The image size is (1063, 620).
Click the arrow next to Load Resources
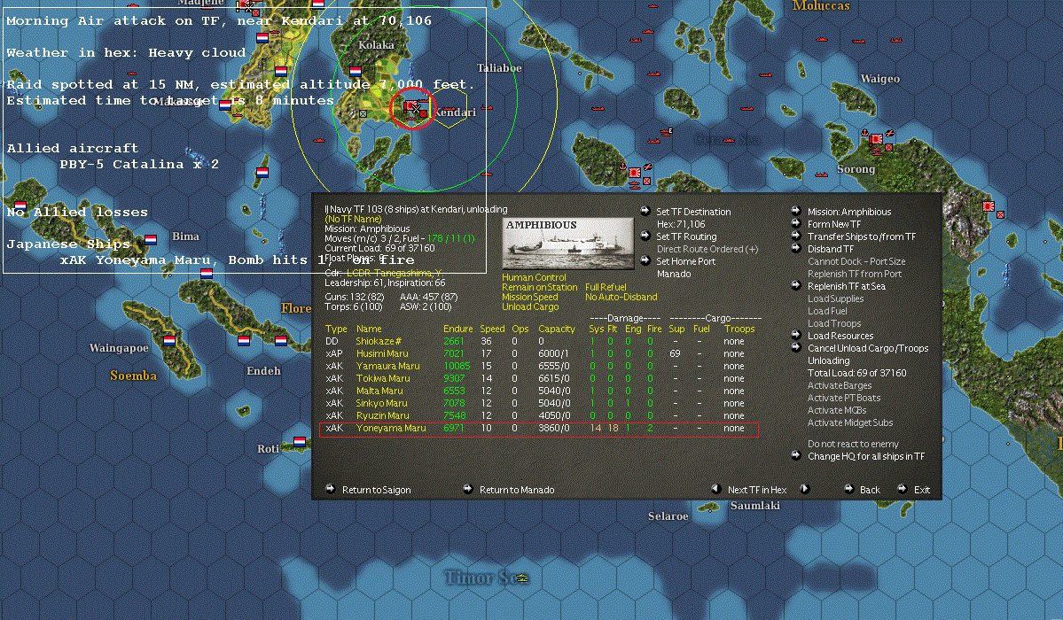click(x=796, y=335)
